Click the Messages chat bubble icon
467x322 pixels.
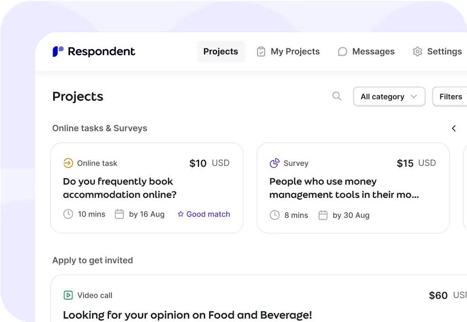point(342,51)
